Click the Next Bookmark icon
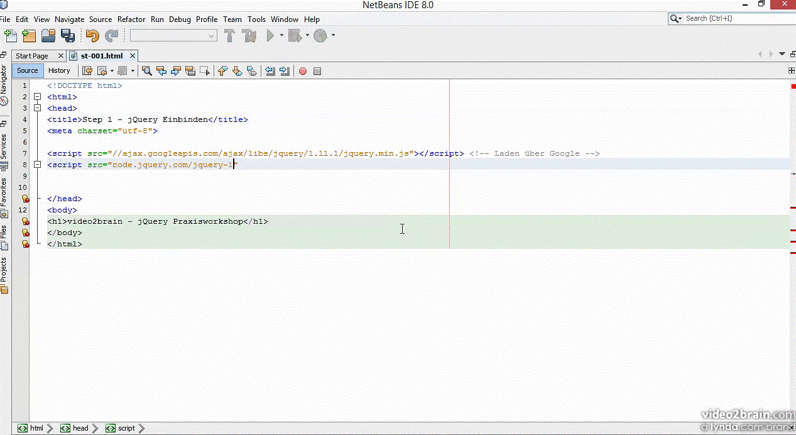This screenshot has height=435, width=796. (x=237, y=71)
